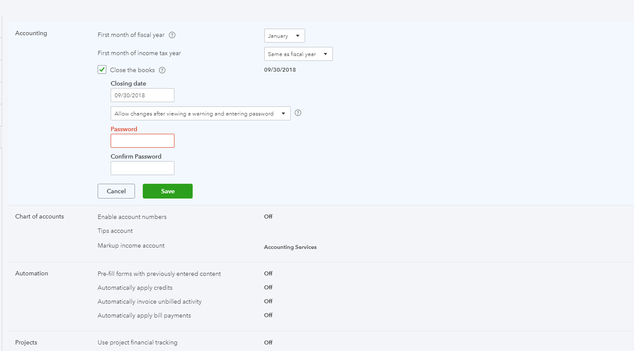Image resolution: width=634 pixels, height=351 pixels.
Task: Select First month of income tax year label
Action: coord(139,53)
